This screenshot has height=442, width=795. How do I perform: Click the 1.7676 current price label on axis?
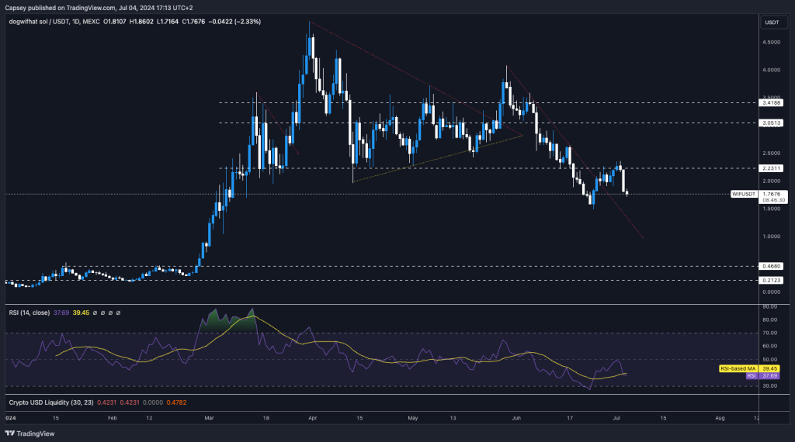tap(772, 194)
